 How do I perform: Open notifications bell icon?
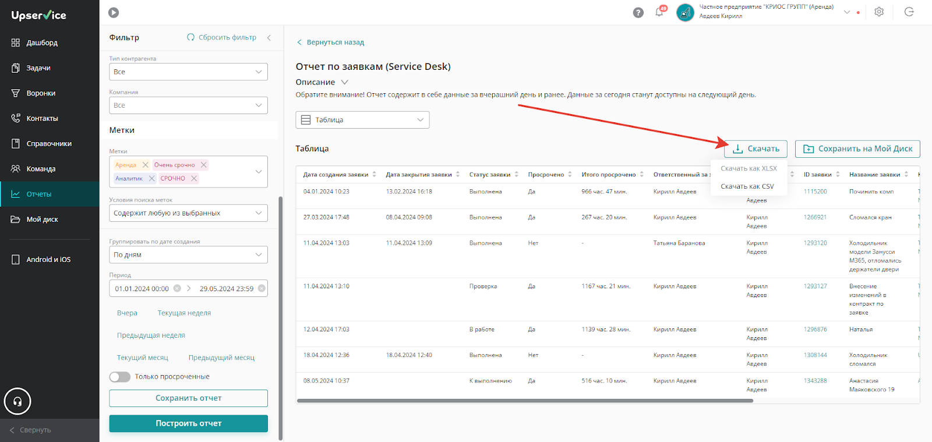tap(659, 12)
